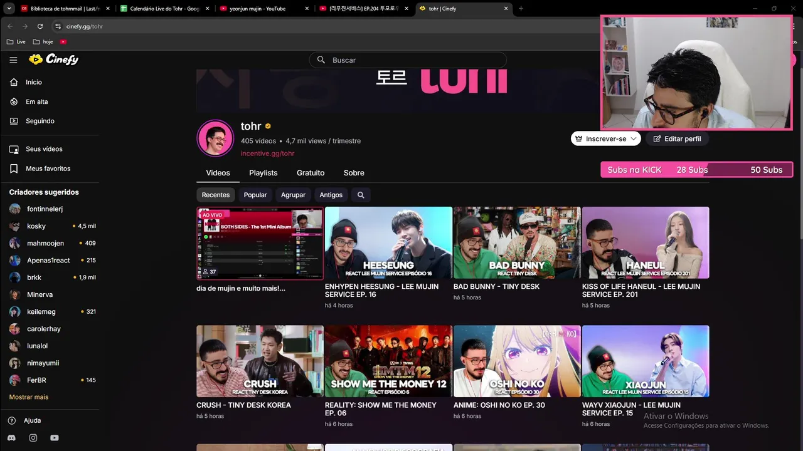Image resolution: width=803 pixels, height=451 pixels.
Task: Click the Buscar search field
Action: (408, 60)
